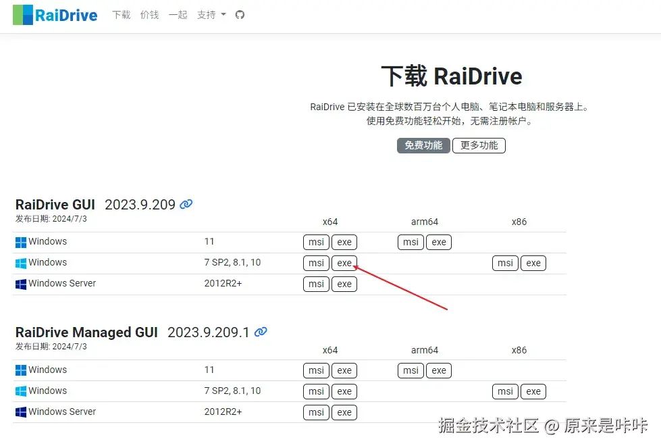Viewport: 661px width, 448px height.
Task: Download Managed GUI Windows 11 arm64 msi
Action: click(411, 370)
